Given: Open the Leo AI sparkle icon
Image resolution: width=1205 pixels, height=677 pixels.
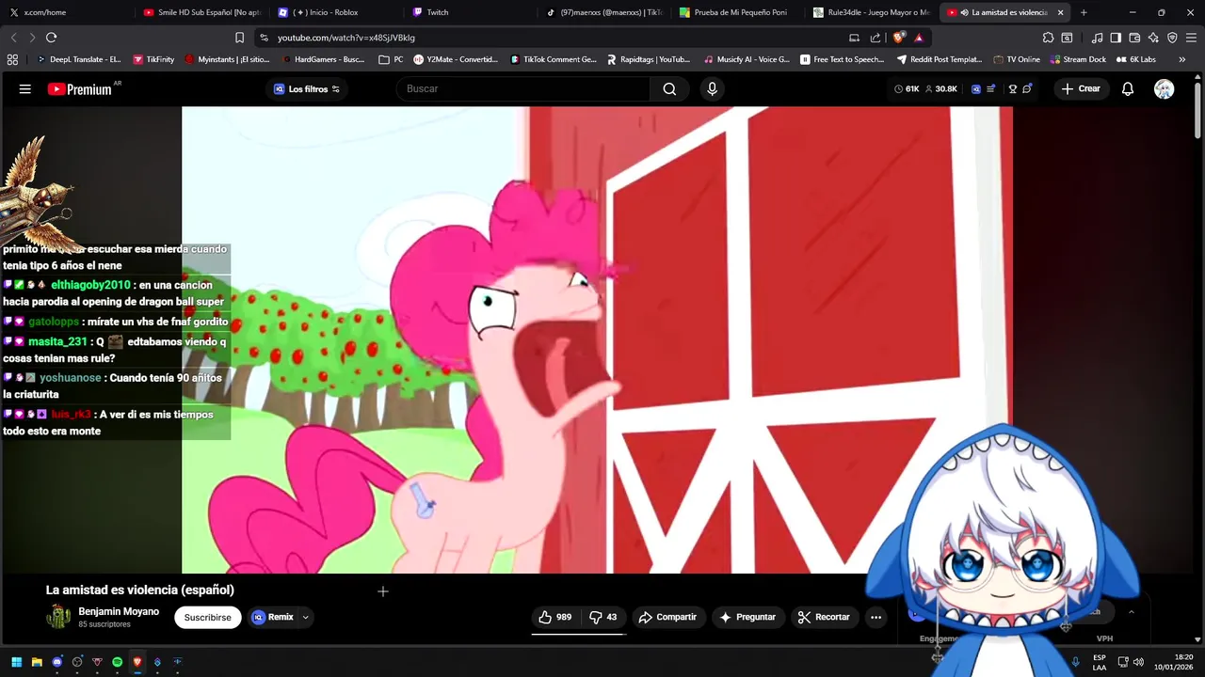Looking at the screenshot, I should 1153,38.
